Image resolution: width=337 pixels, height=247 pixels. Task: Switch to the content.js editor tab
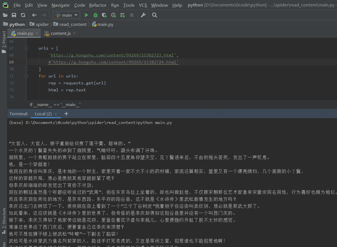[x=60, y=33]
